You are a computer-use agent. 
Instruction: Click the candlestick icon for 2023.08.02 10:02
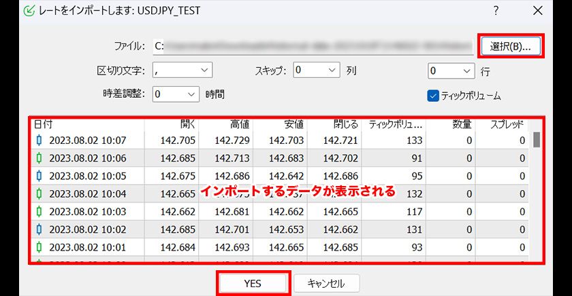pyautogui.click(x=39, y=229)
